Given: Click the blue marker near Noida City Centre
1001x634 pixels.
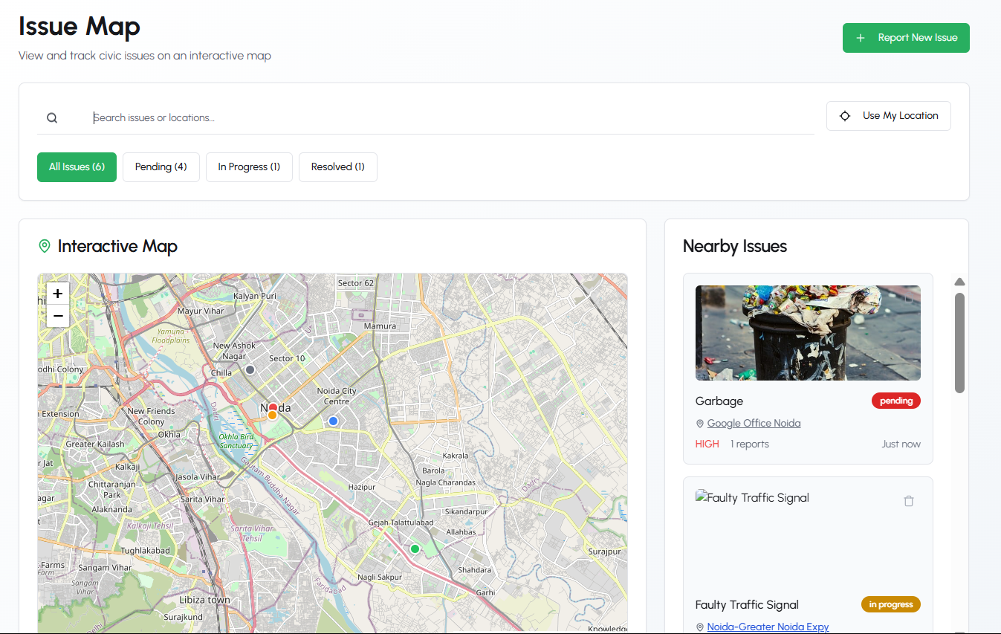Looking at the screenshot, I should point(333,421).
